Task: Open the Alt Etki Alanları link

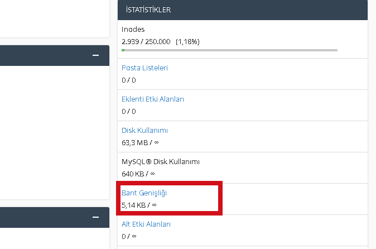Action: click(146, 224)
